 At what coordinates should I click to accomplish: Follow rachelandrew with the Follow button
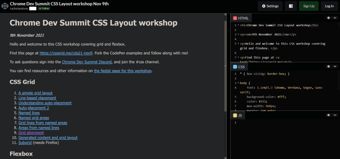pos(44,8)
